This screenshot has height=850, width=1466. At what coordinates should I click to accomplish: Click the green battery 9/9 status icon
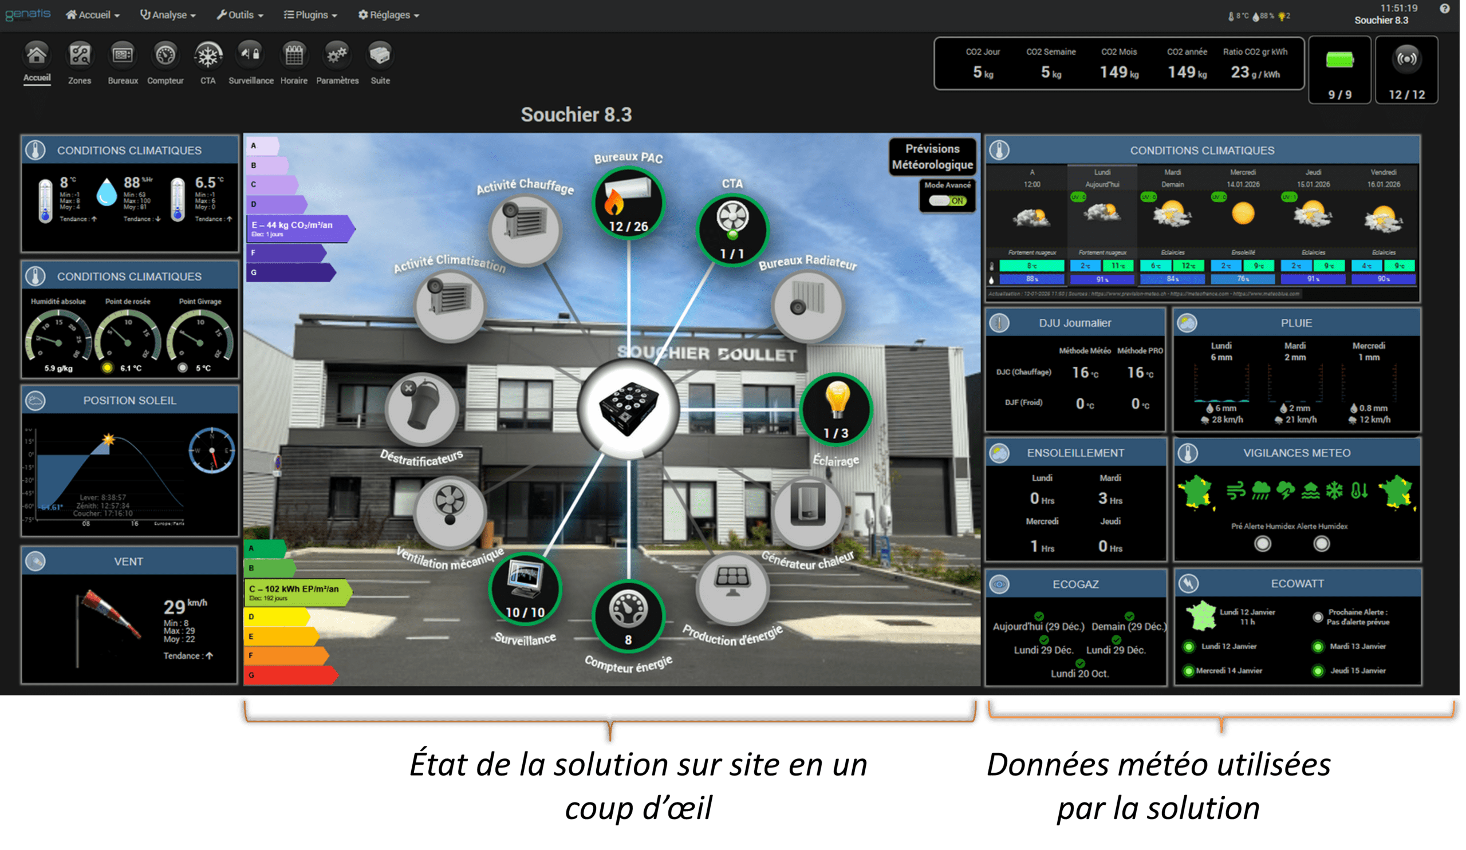[1340, 60]
